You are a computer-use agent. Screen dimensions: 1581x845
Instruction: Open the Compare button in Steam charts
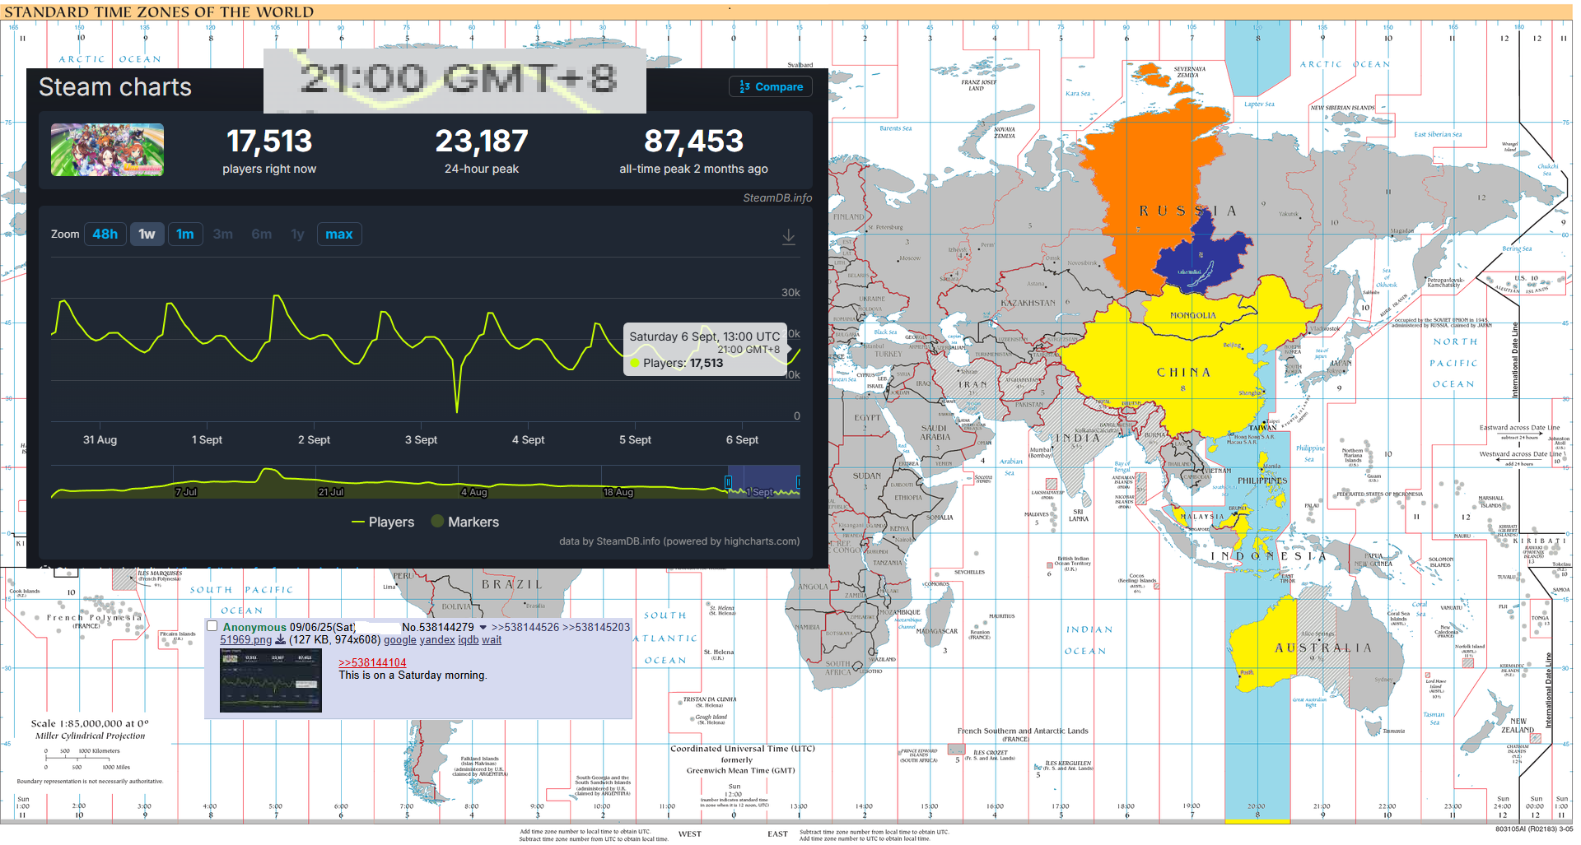771,86
